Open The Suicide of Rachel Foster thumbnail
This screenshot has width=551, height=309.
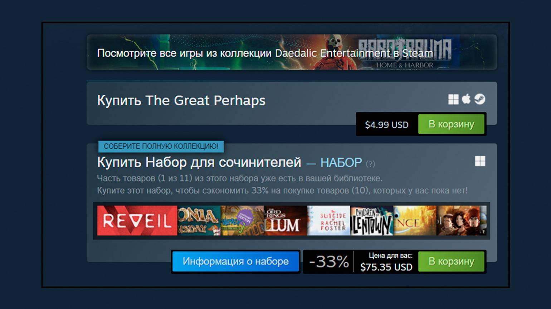pyautogui.click(x=328, y=221)
